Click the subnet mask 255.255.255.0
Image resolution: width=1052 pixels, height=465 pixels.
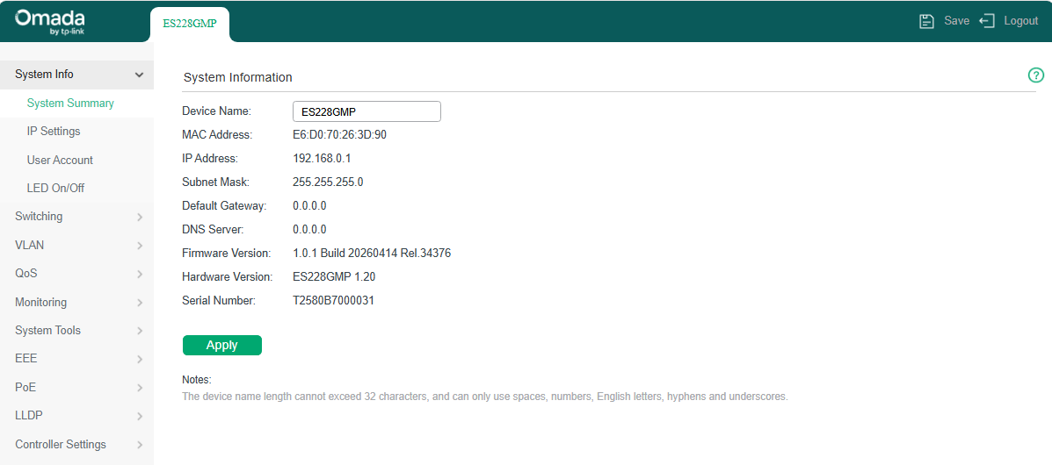click(x=328, y=182)
